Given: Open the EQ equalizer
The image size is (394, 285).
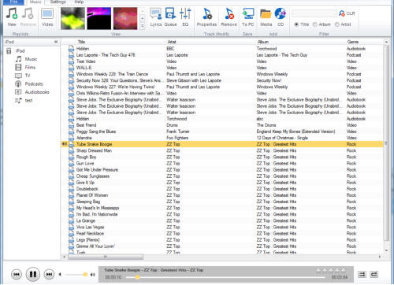Looking at the screenshot, I should 185,17.
